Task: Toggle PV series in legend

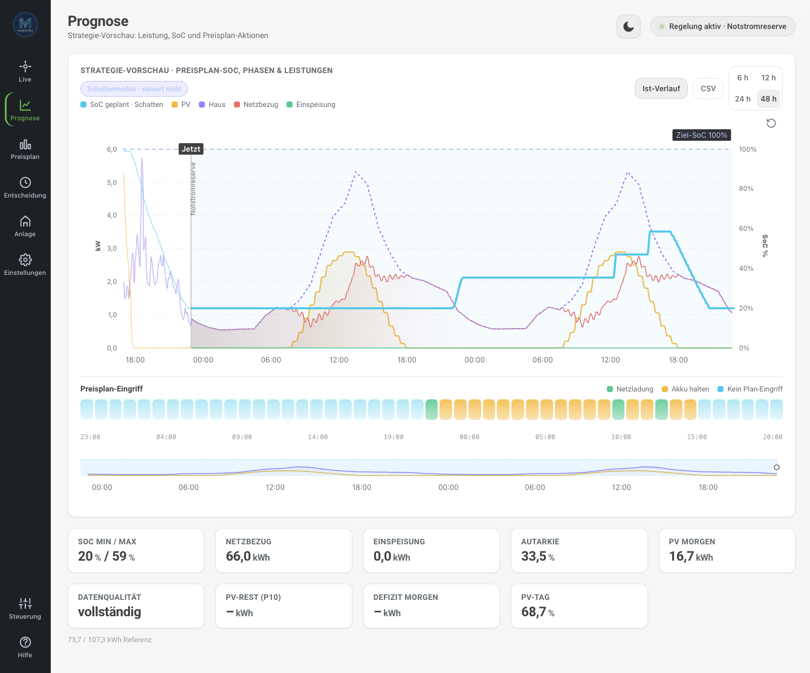Action: tap(181, 105)
